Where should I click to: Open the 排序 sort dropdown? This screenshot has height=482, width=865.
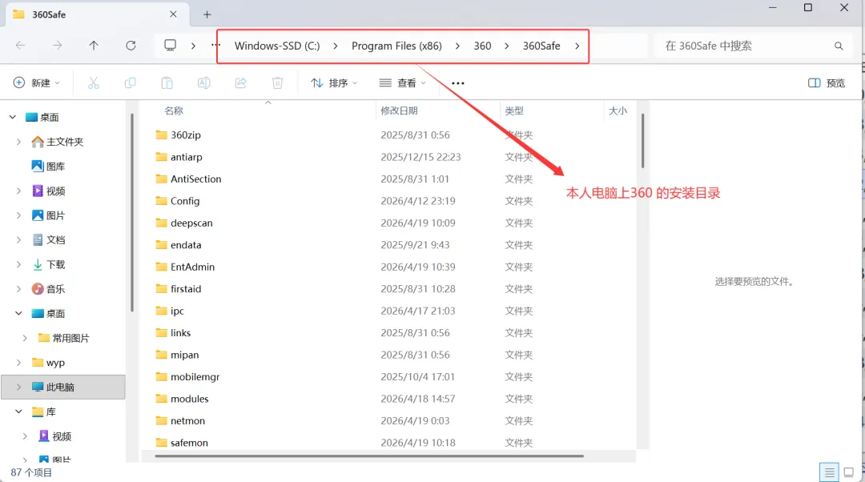coord(334,83)
